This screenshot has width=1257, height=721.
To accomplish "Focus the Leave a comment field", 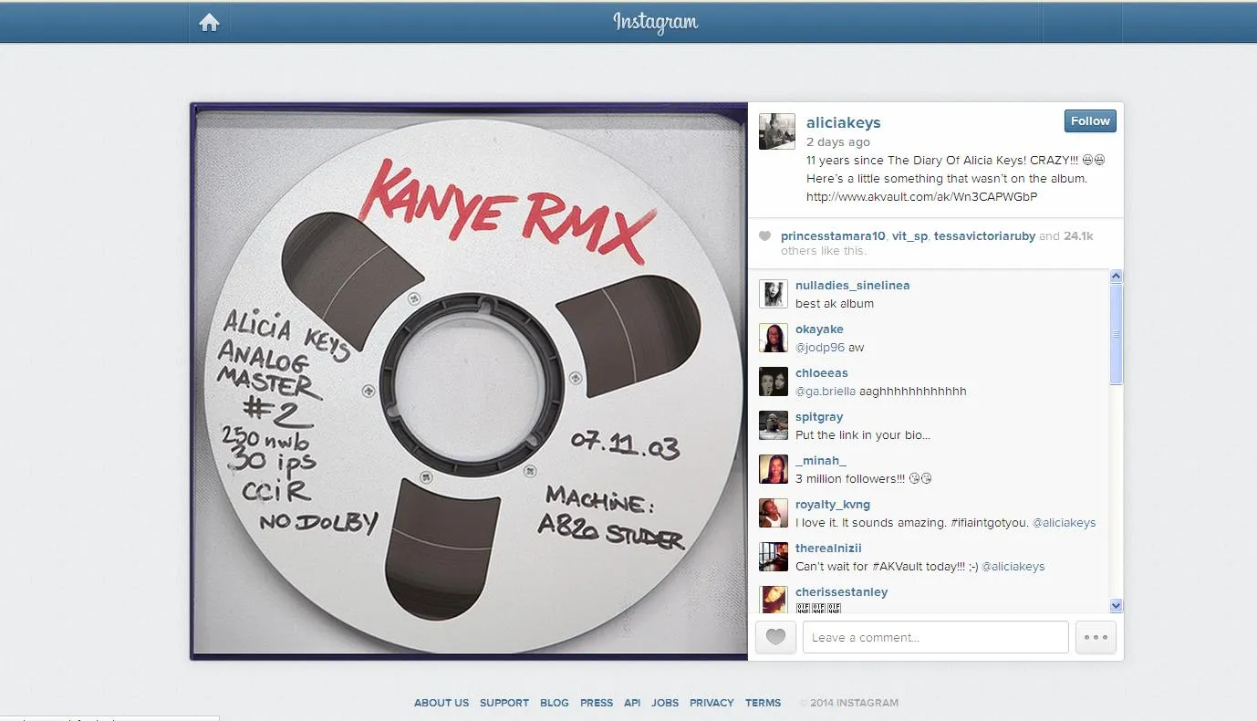I will coord(935,637).
